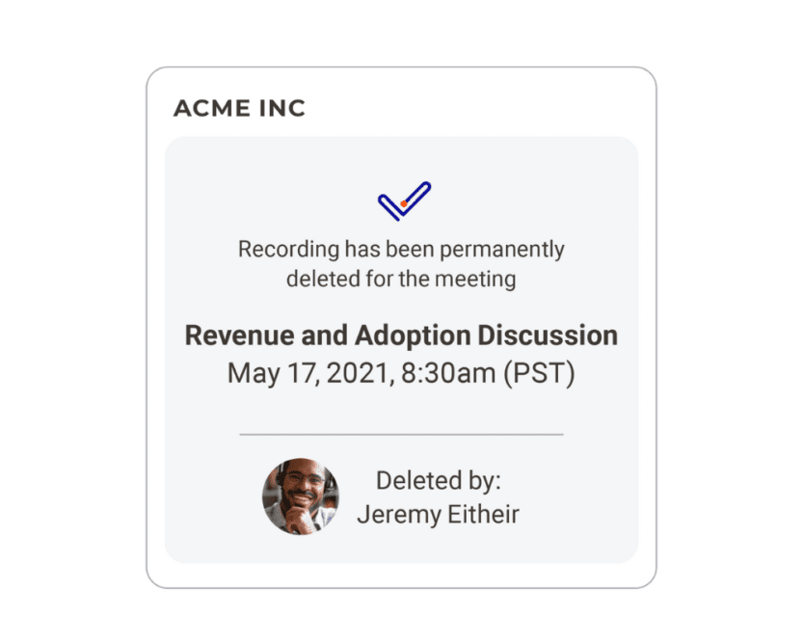Click the word INC in the header

(282, 109)
